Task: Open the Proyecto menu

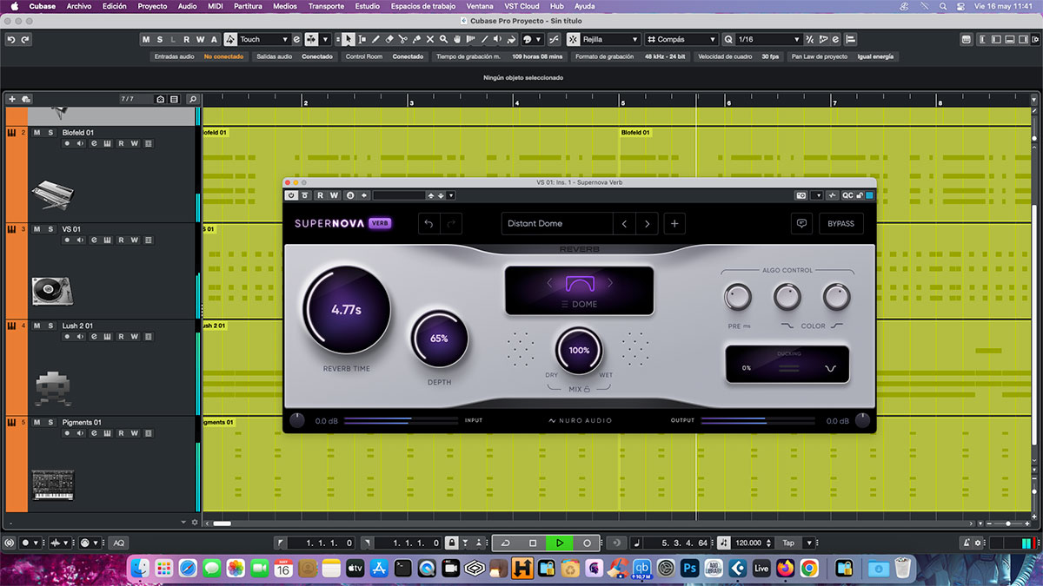Action: tap(152, 6)
